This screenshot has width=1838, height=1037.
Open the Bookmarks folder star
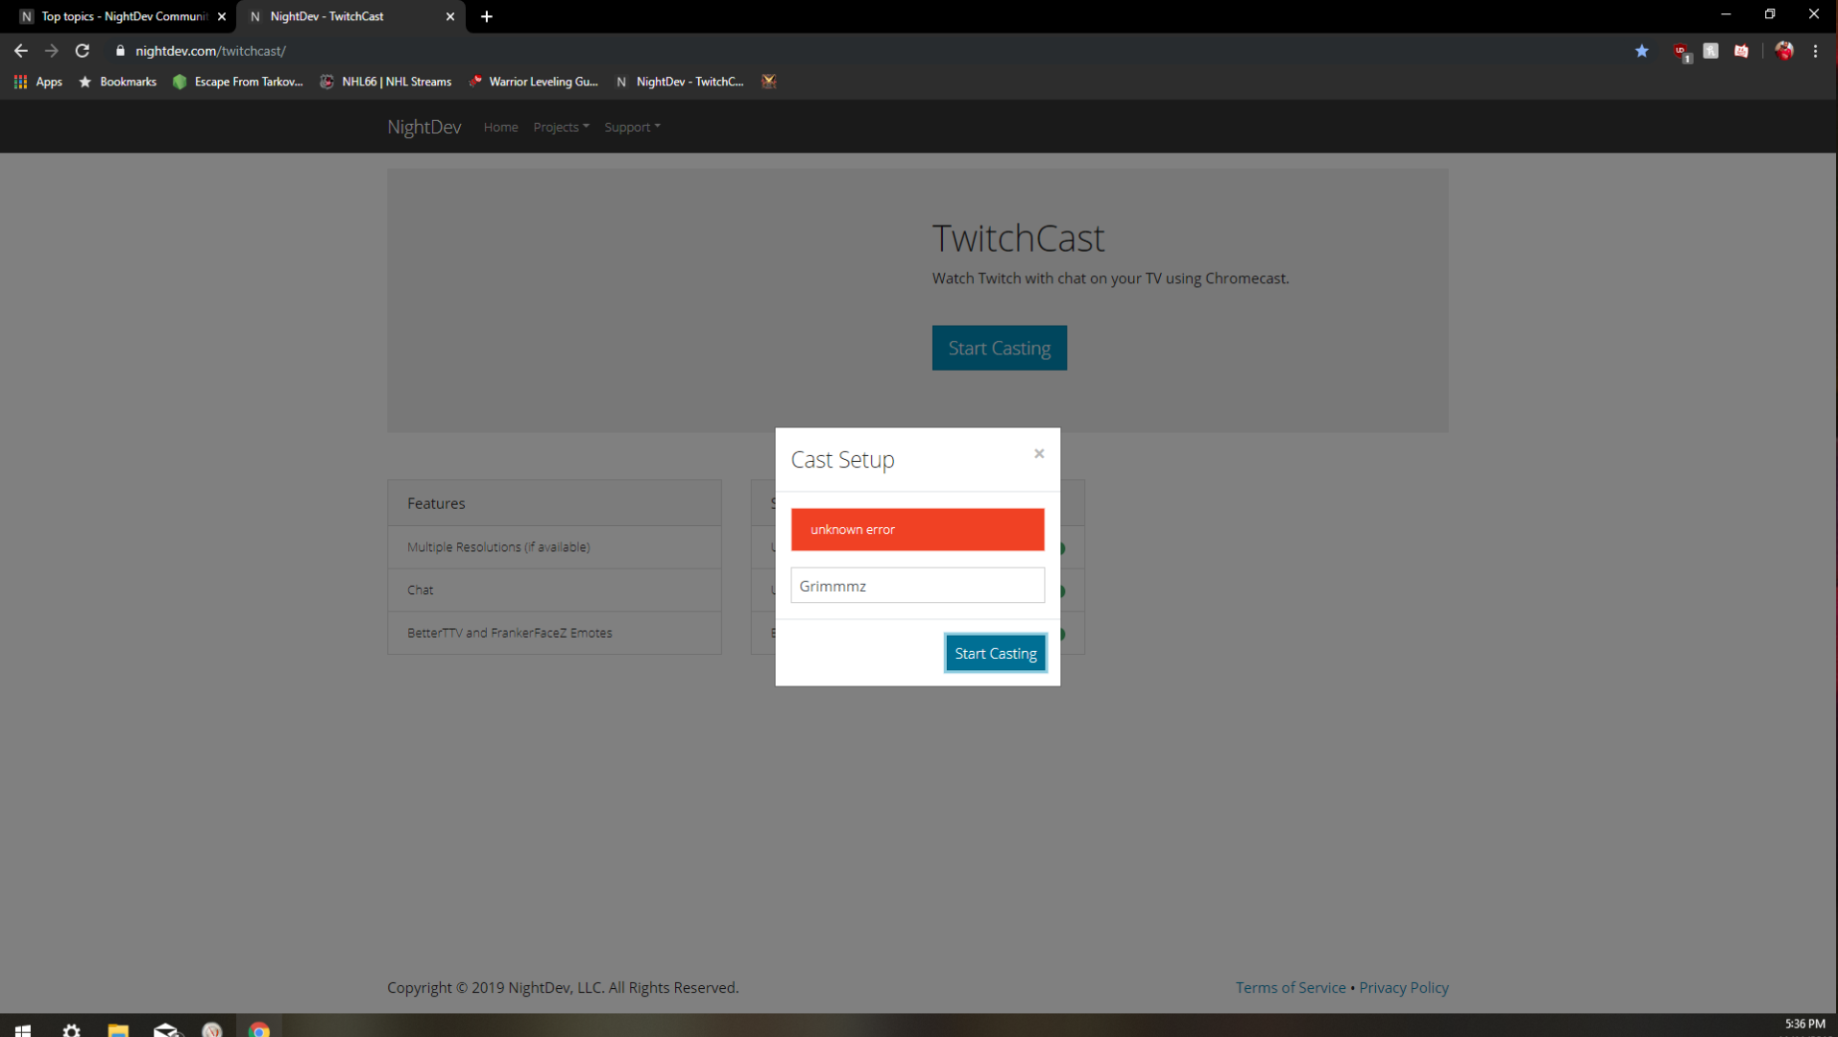click(x=117, y=82)
